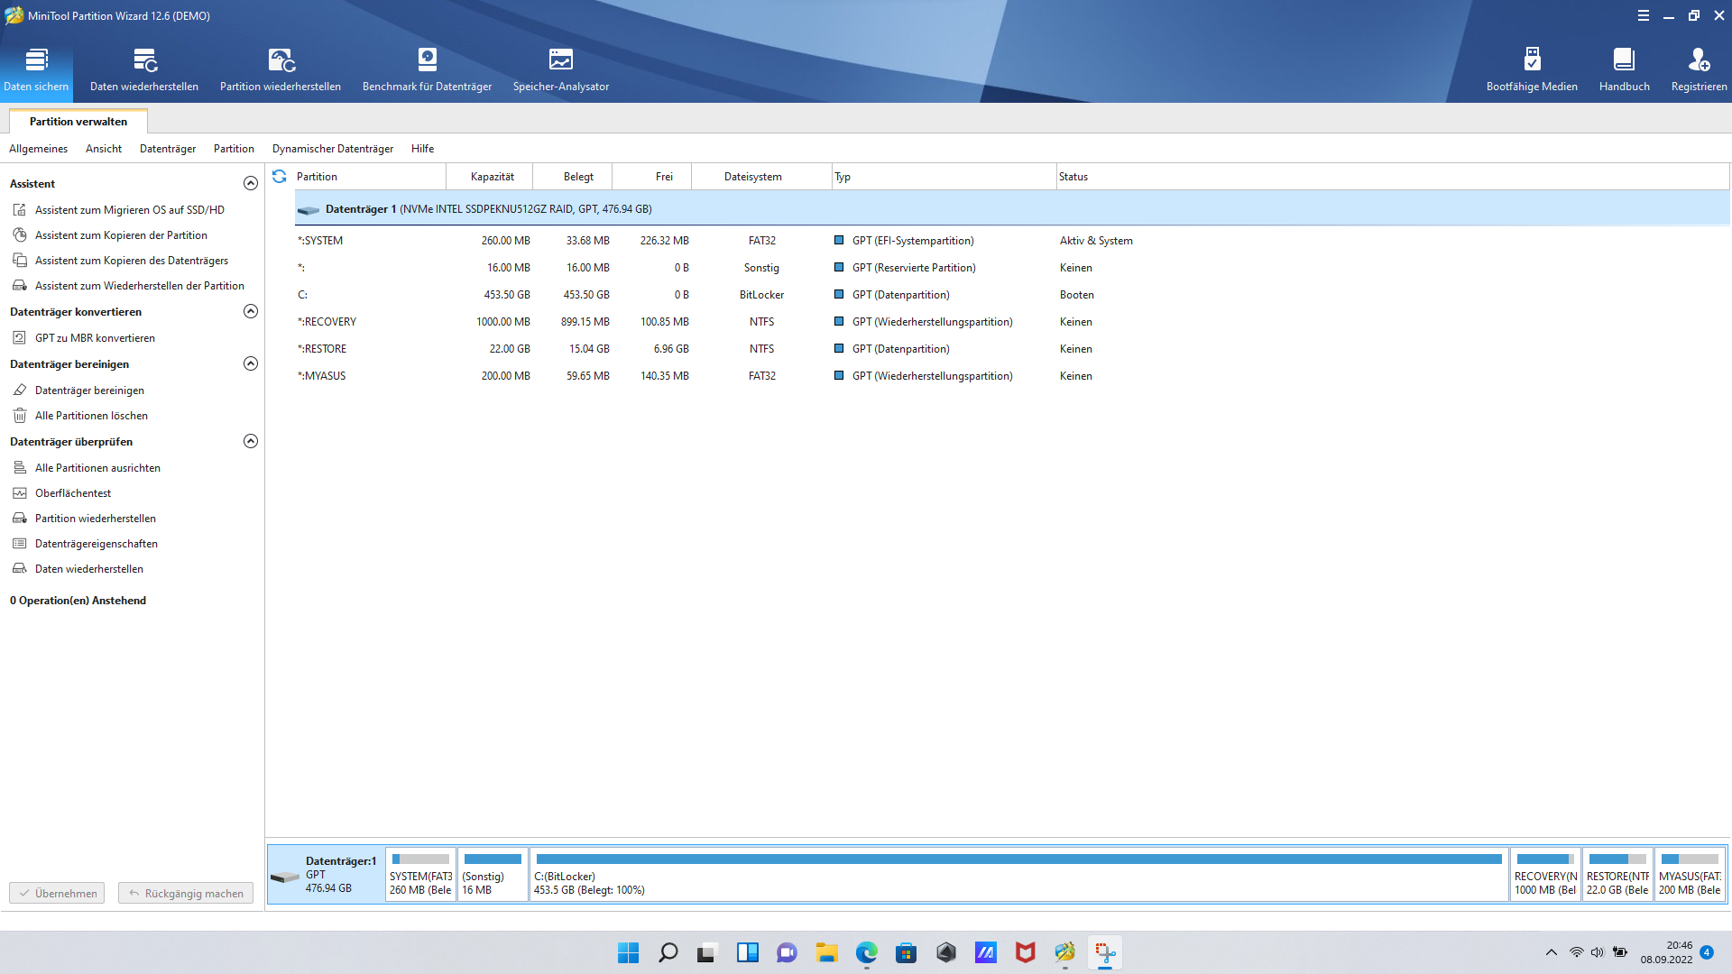Collapse the Datenträger konvertieren section
The image size is (1732, 974).
tap(251, 311)
